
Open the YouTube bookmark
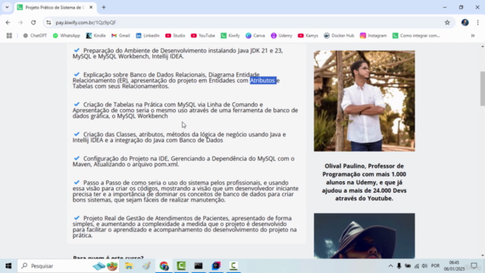click(203, 36)
